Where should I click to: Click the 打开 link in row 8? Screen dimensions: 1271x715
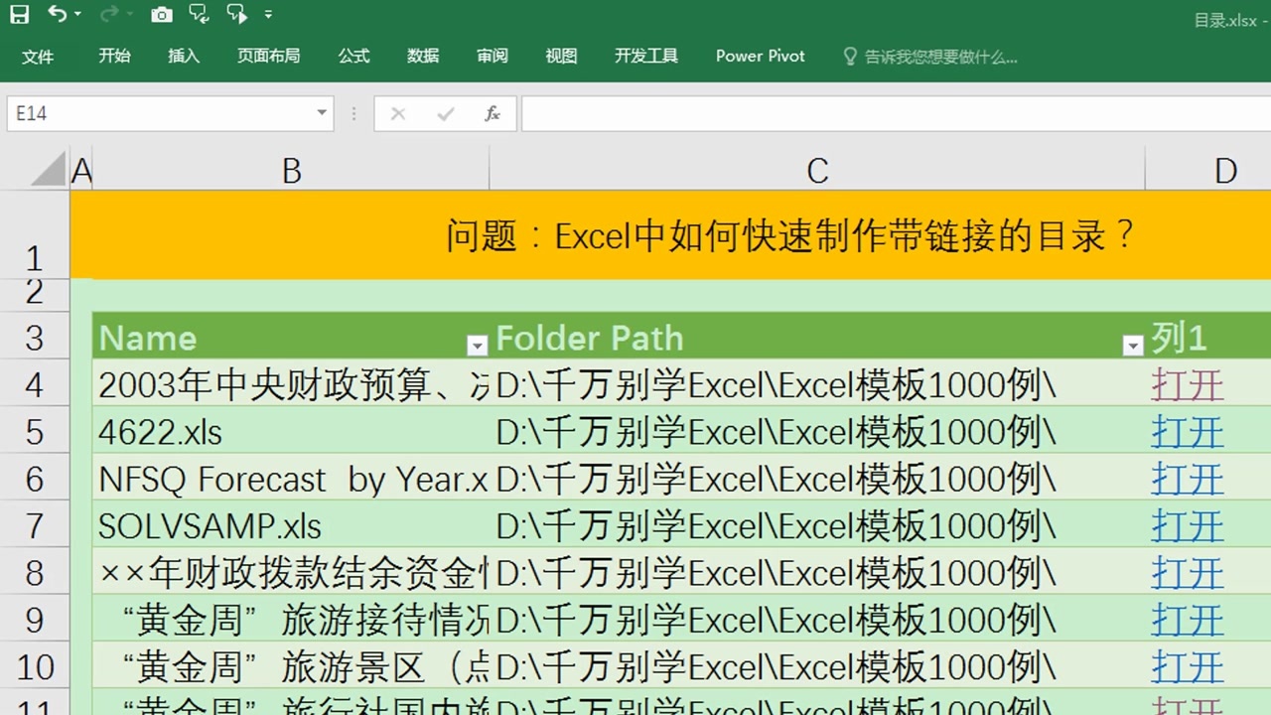[x=1187, y=573]
